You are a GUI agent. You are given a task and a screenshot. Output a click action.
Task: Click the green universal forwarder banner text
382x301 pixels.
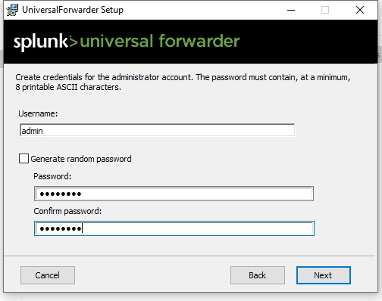click(x=160, y=41)
